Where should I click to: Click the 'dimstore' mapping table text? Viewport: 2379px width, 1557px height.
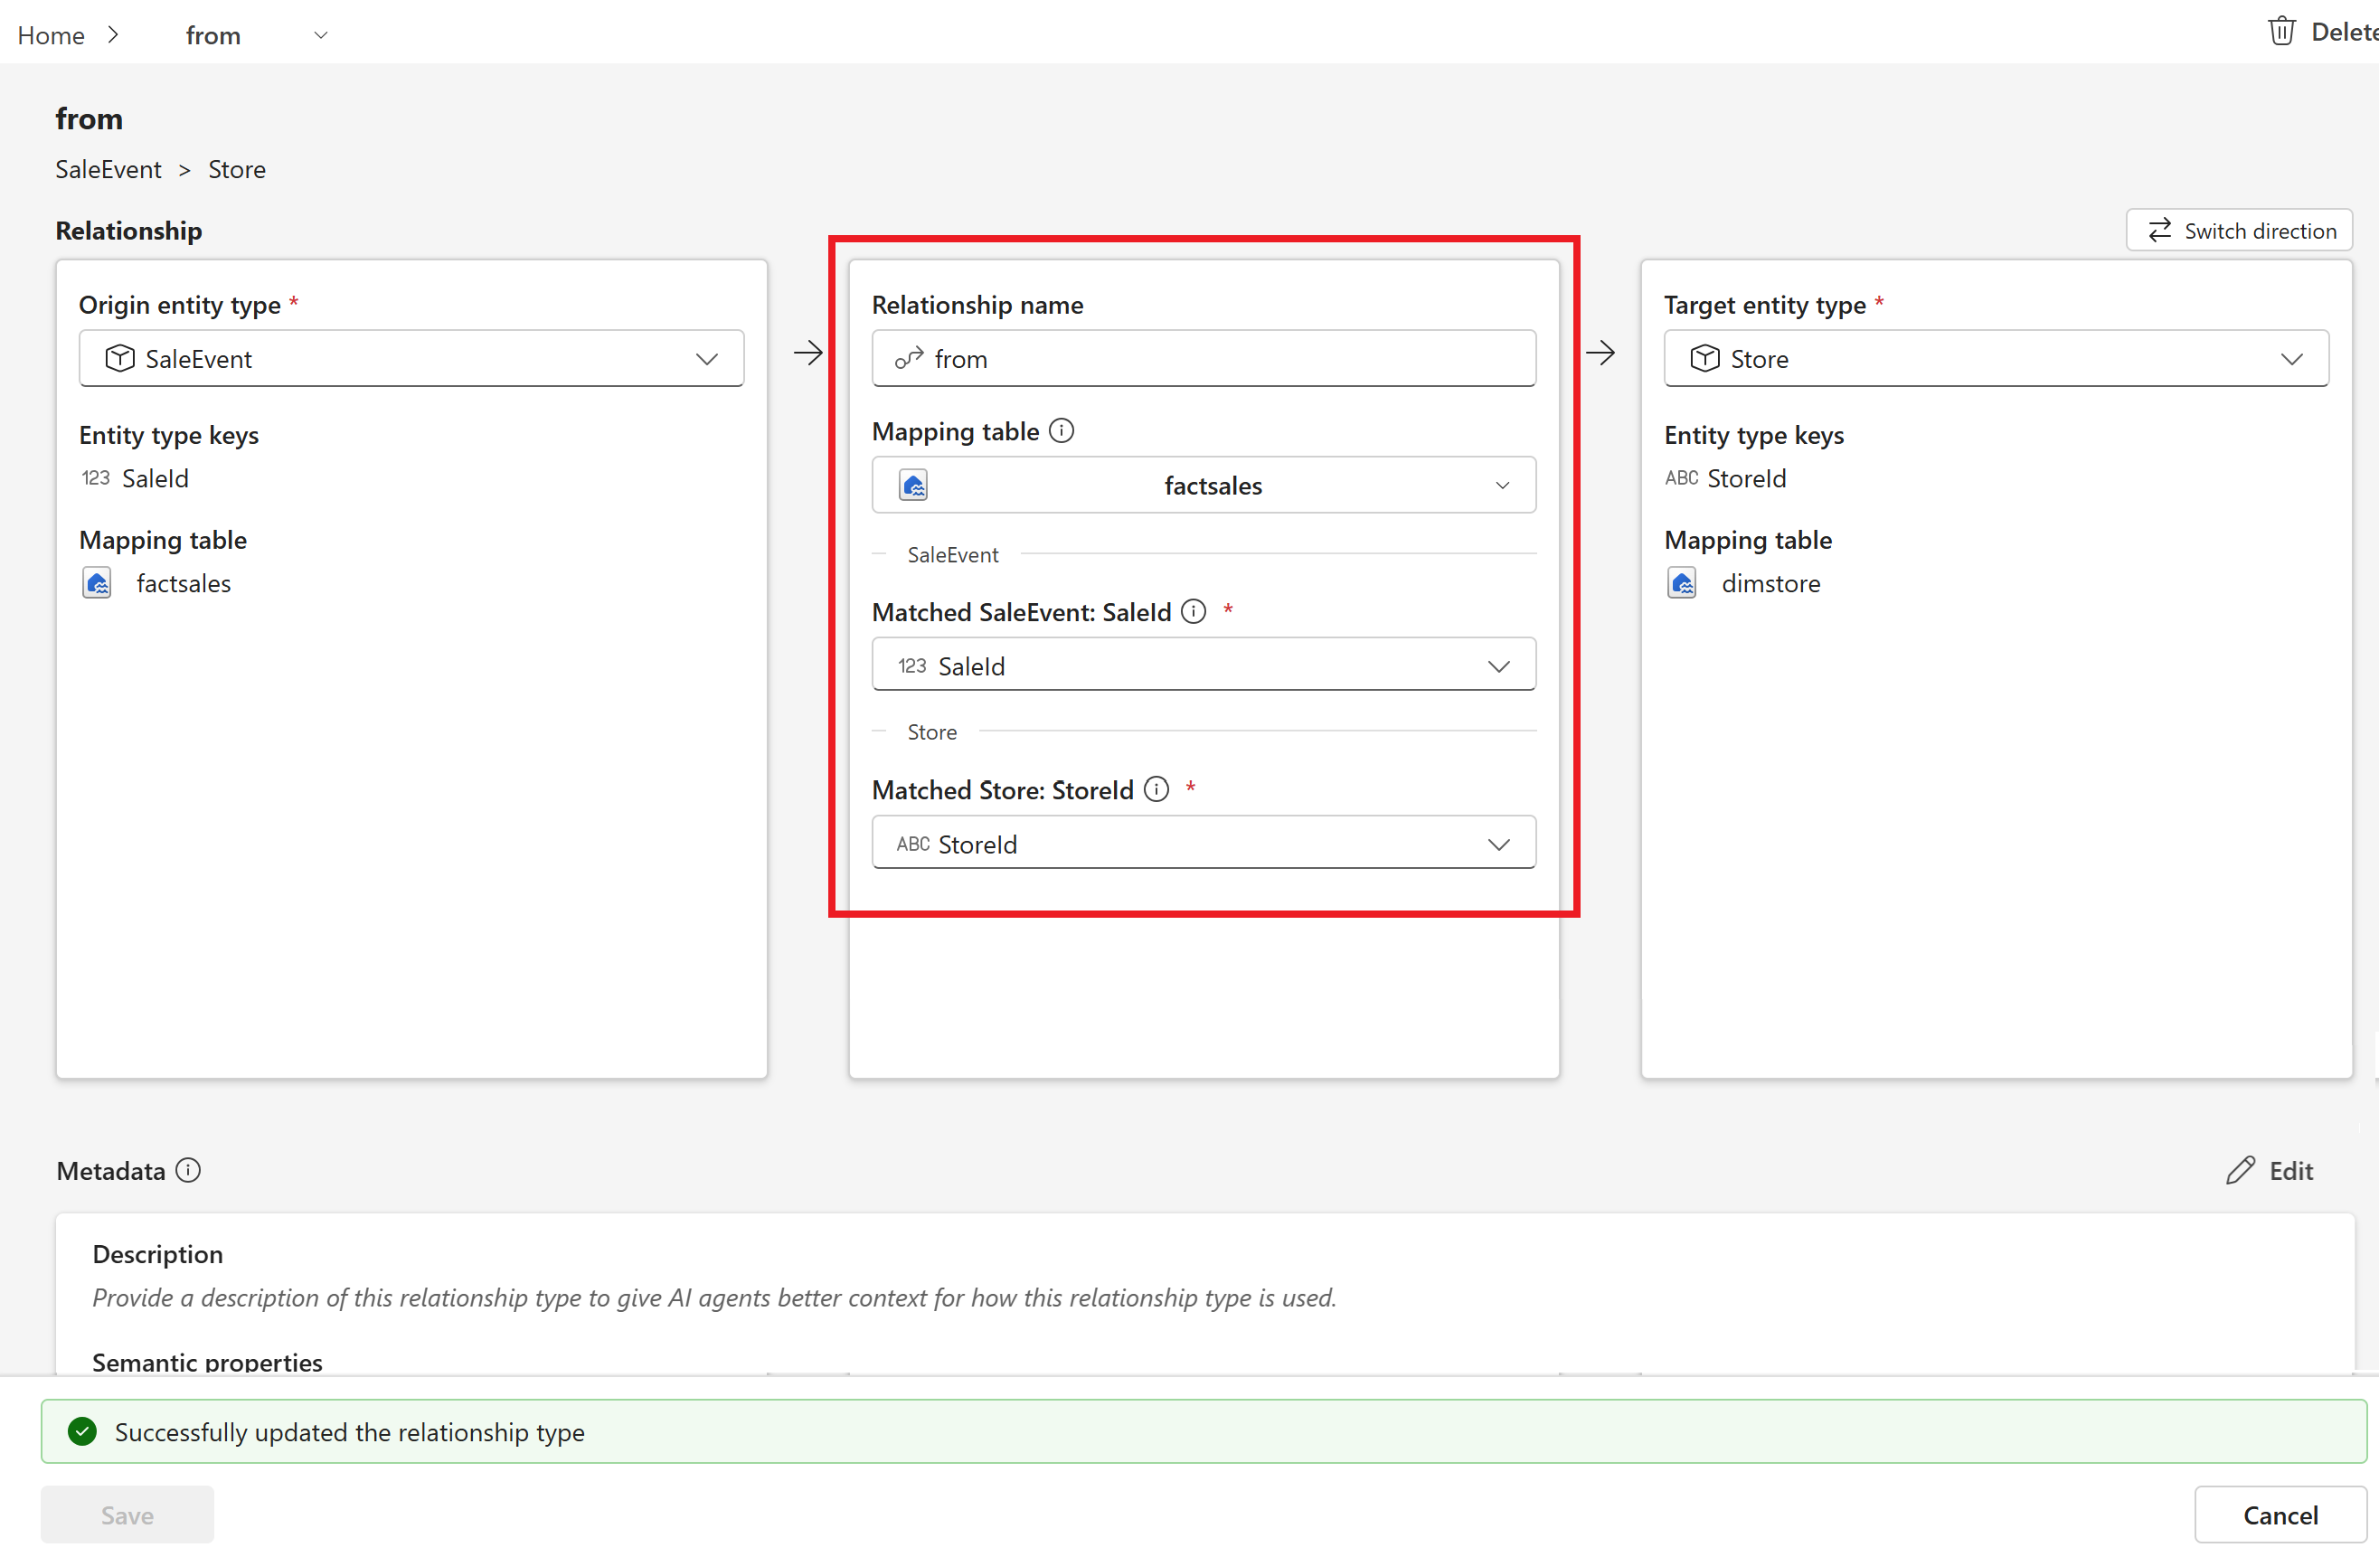point(1770,583)
